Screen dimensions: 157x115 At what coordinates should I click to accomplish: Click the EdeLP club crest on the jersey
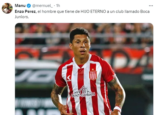click(x=93, y=75)
